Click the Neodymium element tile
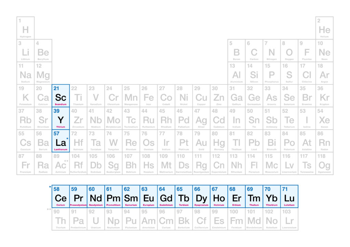This screenshot has width=350, height=247. tap(96, 196)
